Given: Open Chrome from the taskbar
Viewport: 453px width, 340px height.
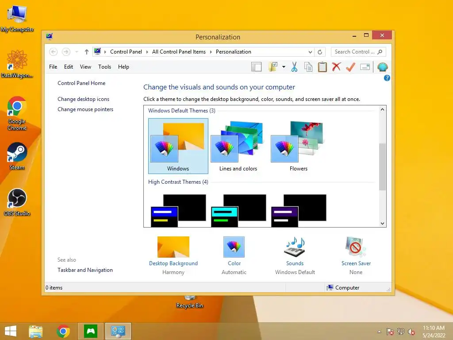Looking at the screenshot, I should pos(63,331).
